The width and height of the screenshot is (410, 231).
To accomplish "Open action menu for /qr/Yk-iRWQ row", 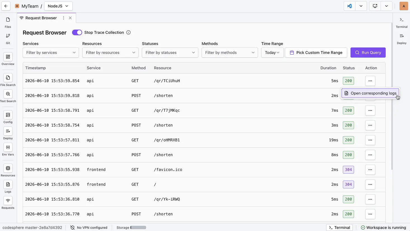I will point(370,199).
